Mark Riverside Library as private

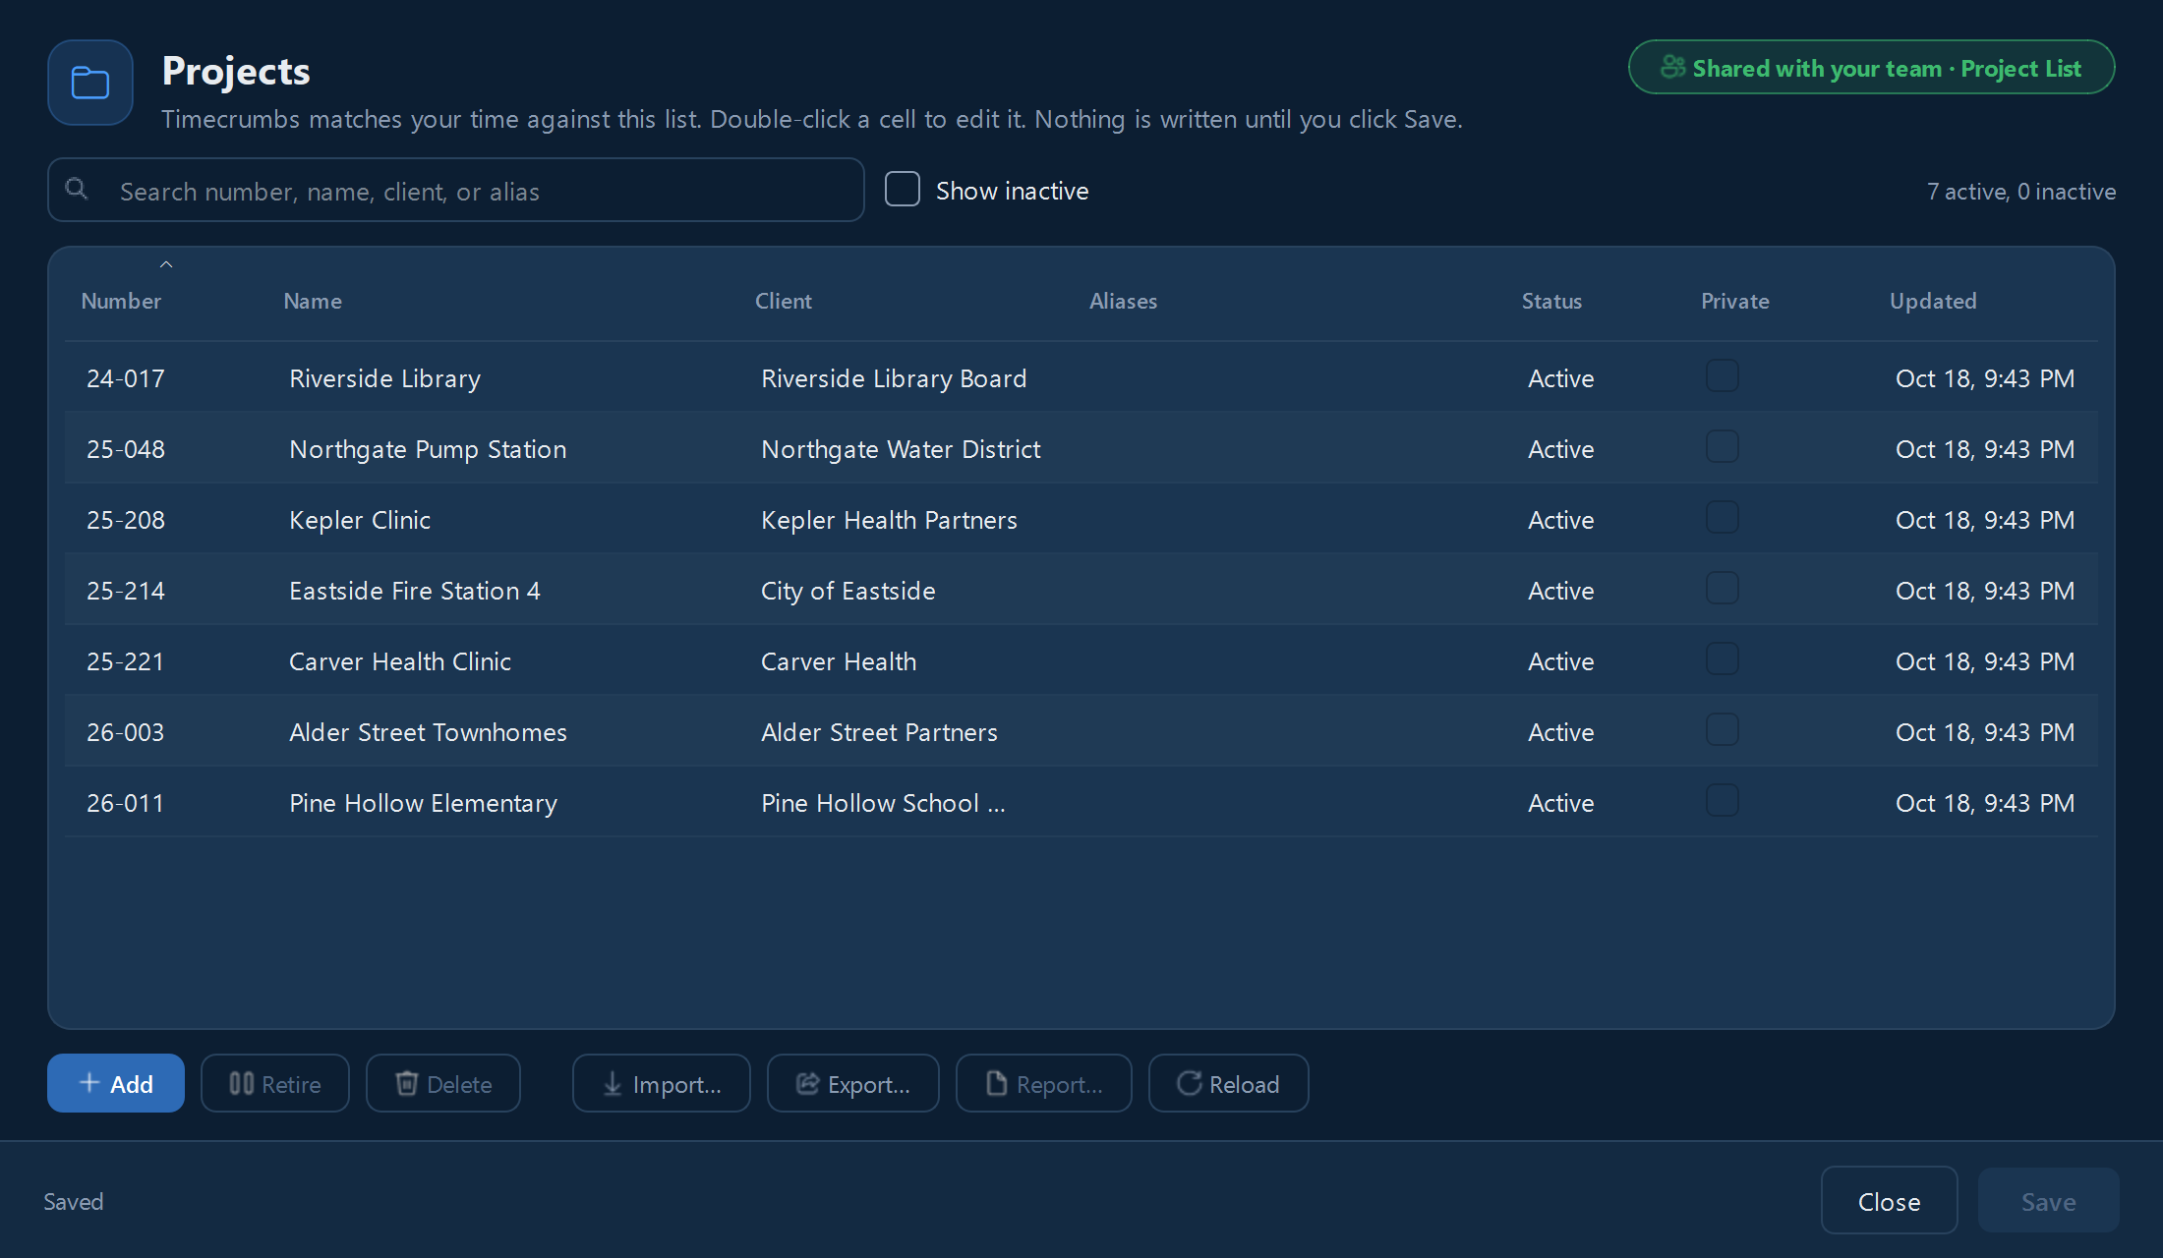click(x=1723, y=375)
